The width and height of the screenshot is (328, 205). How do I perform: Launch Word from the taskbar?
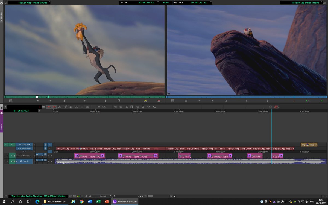[x=90, y=201]
